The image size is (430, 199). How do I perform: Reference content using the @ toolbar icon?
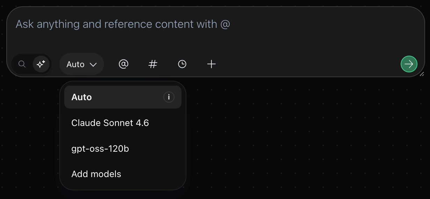click(x=124, y=64)
